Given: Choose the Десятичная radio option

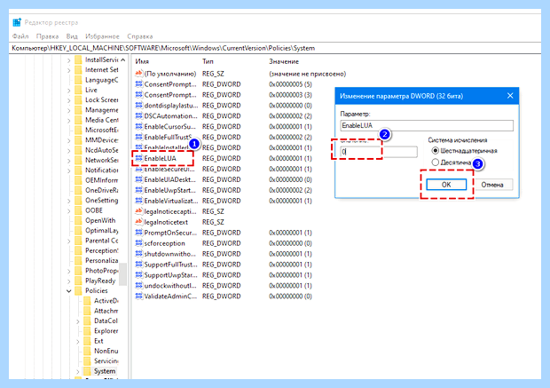Looking at the screenshot, I should 436,162.
